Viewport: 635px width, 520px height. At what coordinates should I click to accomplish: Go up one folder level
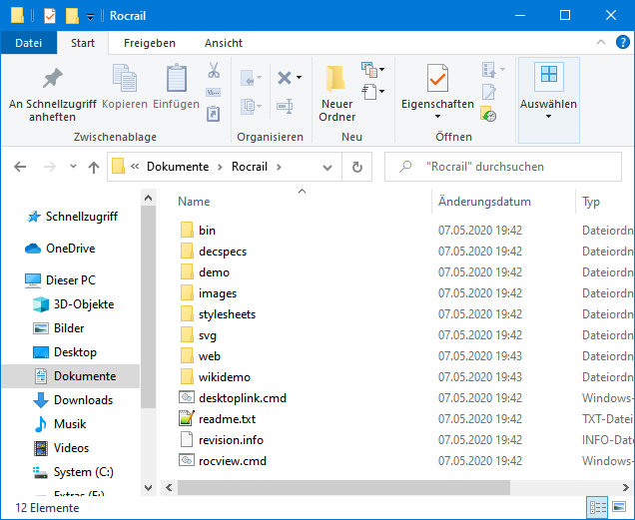pyautogui.click(x=94, y=168)
